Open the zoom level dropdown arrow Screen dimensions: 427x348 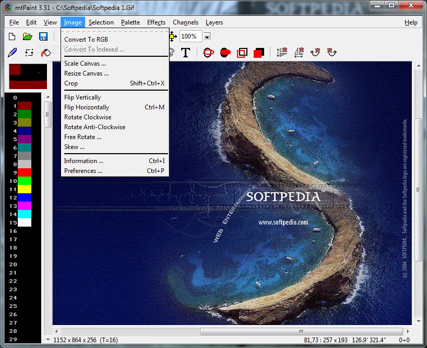coord(207,36)
